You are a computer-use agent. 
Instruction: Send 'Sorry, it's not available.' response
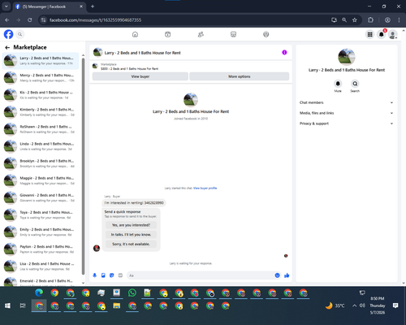[131, 244]
